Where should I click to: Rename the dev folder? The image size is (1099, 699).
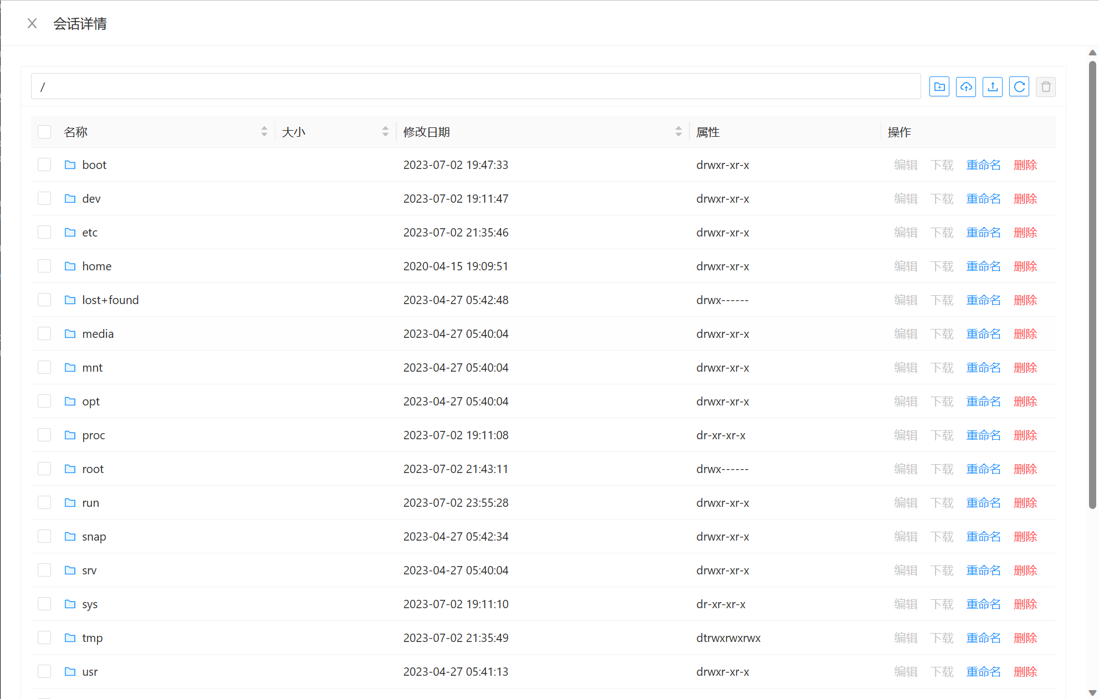pos(983,198)
